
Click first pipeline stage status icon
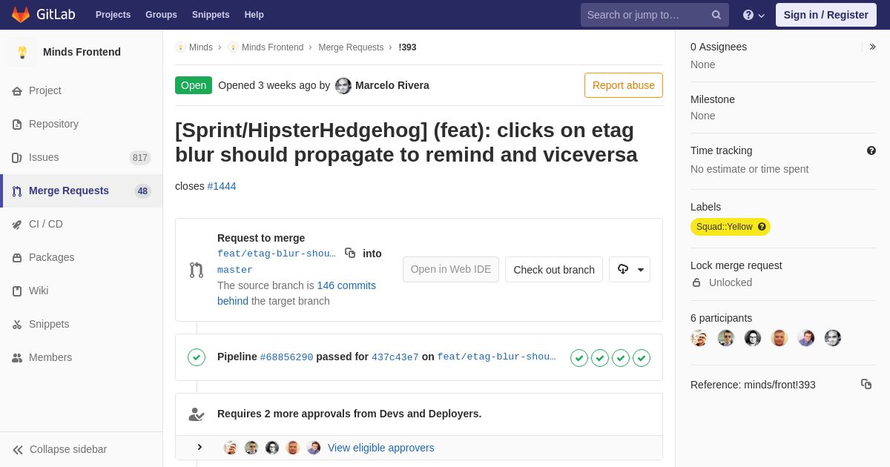point(579,358)
